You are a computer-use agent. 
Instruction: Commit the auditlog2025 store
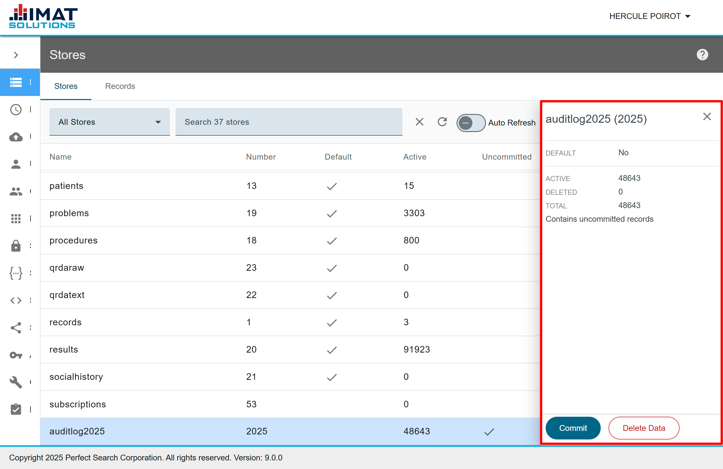click(573, 428)
